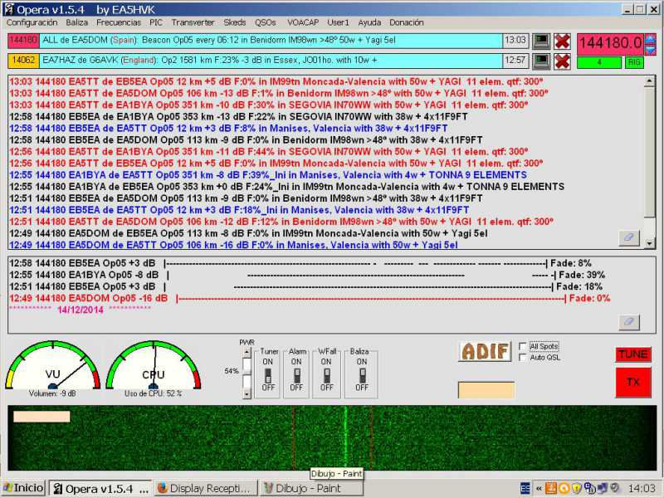Lower PWR level with the down arrow
This screenshot has height=498, width=664.
click(247, 393)
